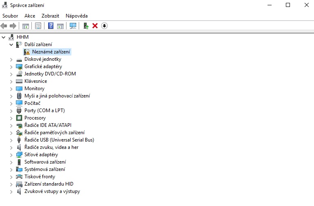Minimize the Správce zařízení window
The height and width of the screenshot is (206, 314).
(270, 5)
